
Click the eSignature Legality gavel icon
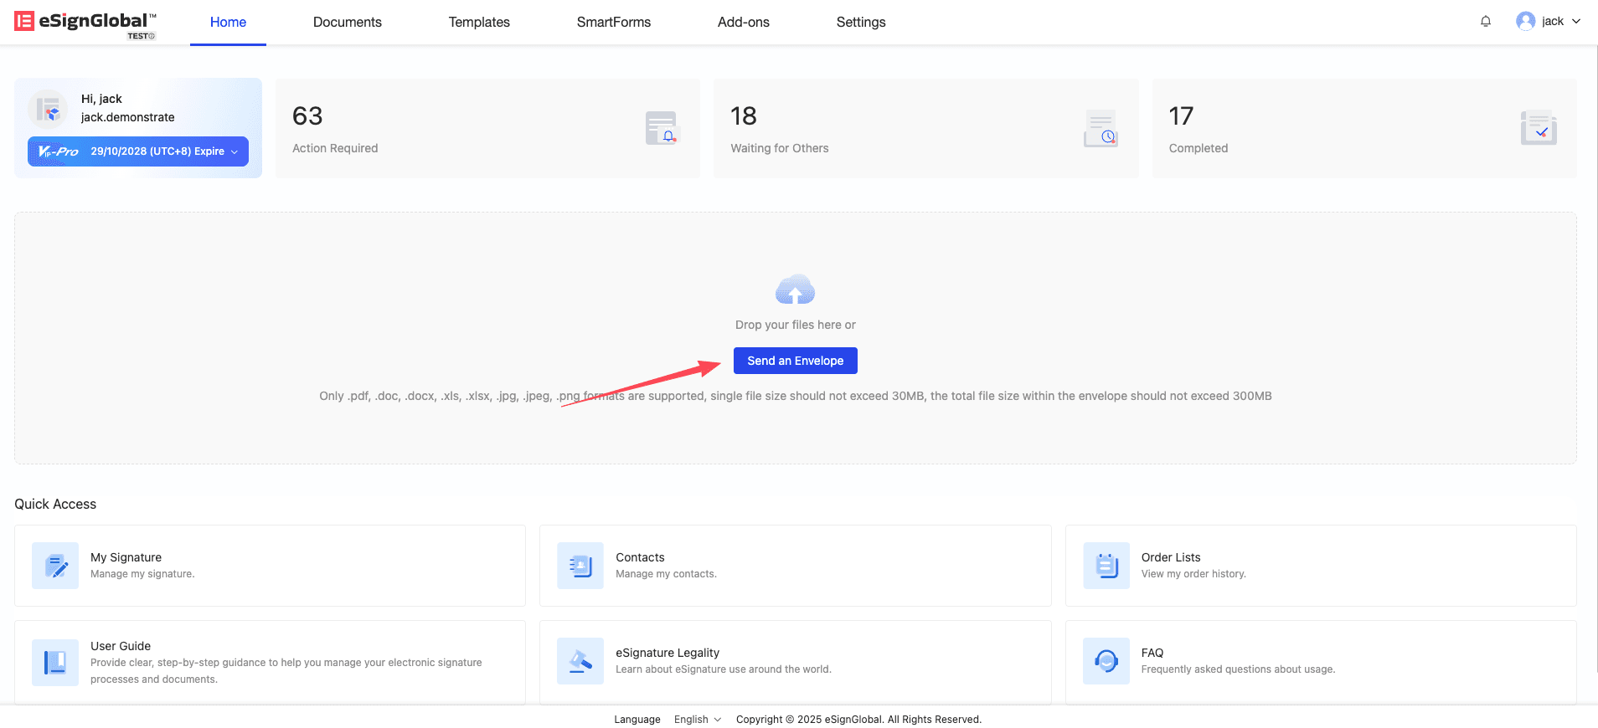click(580, 661)
